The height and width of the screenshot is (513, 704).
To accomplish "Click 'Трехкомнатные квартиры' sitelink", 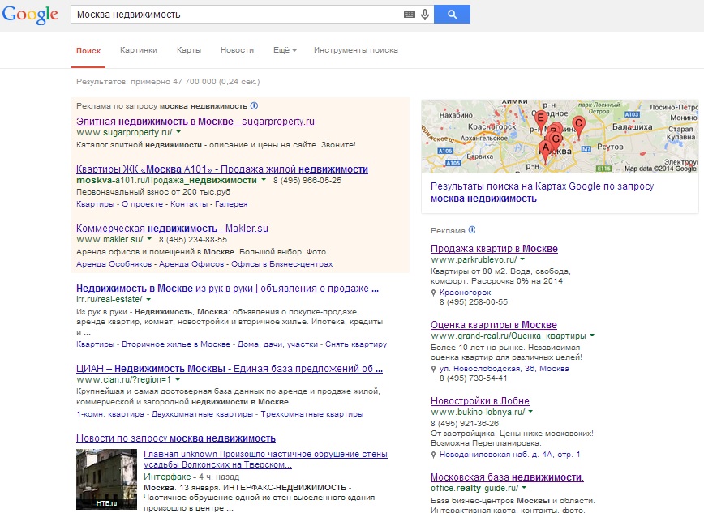I will point(311,414).
